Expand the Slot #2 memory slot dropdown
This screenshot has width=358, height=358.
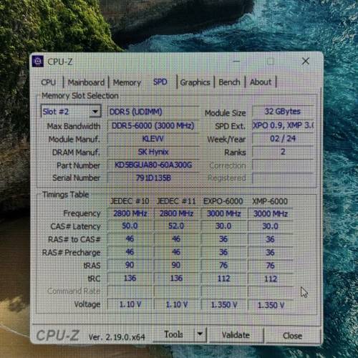(x=95, y=112)
